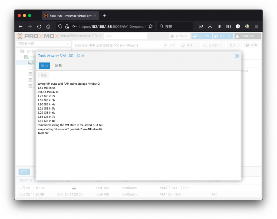The width and height of the screenshot is (277, 219).
Task: Collapse the 資料中心 tree node
Action: [x=18, y=51]
